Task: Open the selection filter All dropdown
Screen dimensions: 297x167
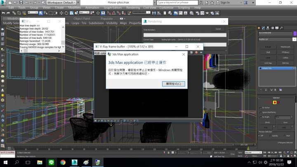Action: pos(33,12)
